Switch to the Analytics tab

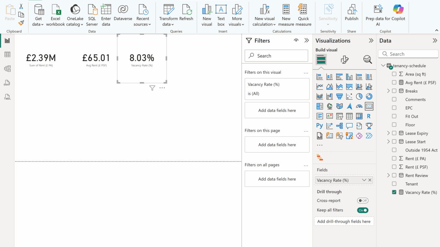pos(367,60)
